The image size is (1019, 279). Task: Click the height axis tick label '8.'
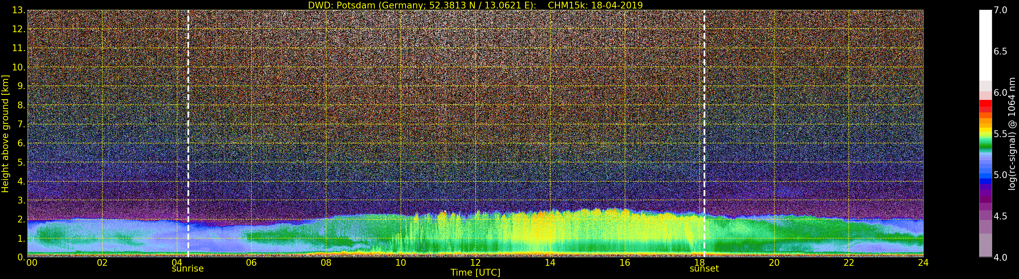[21, 105]
